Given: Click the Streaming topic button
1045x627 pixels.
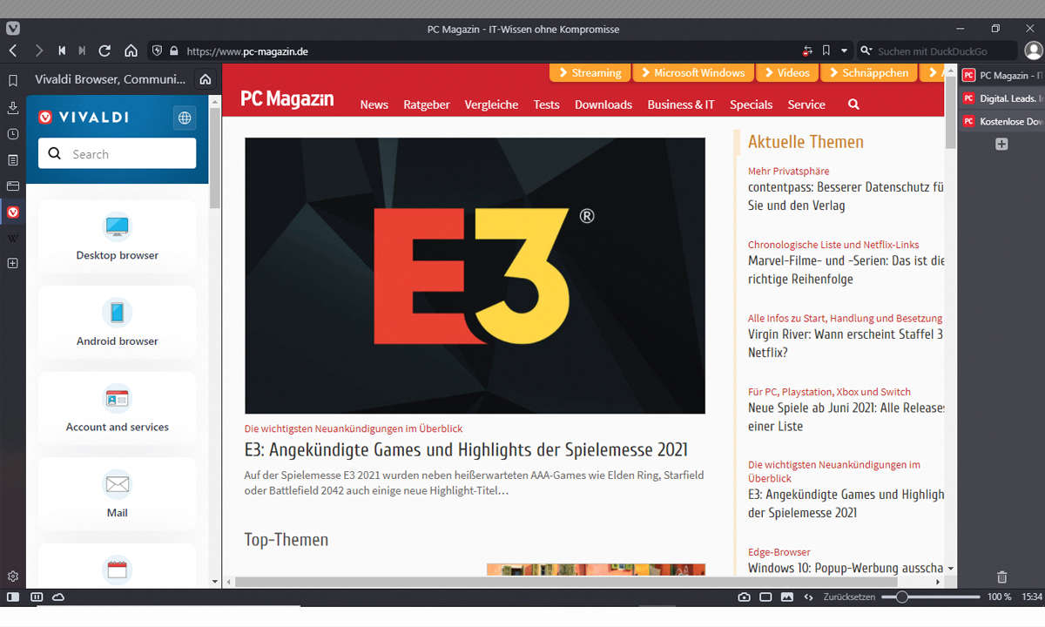Looking at the screenshot, I should click(x=590, y=73).
